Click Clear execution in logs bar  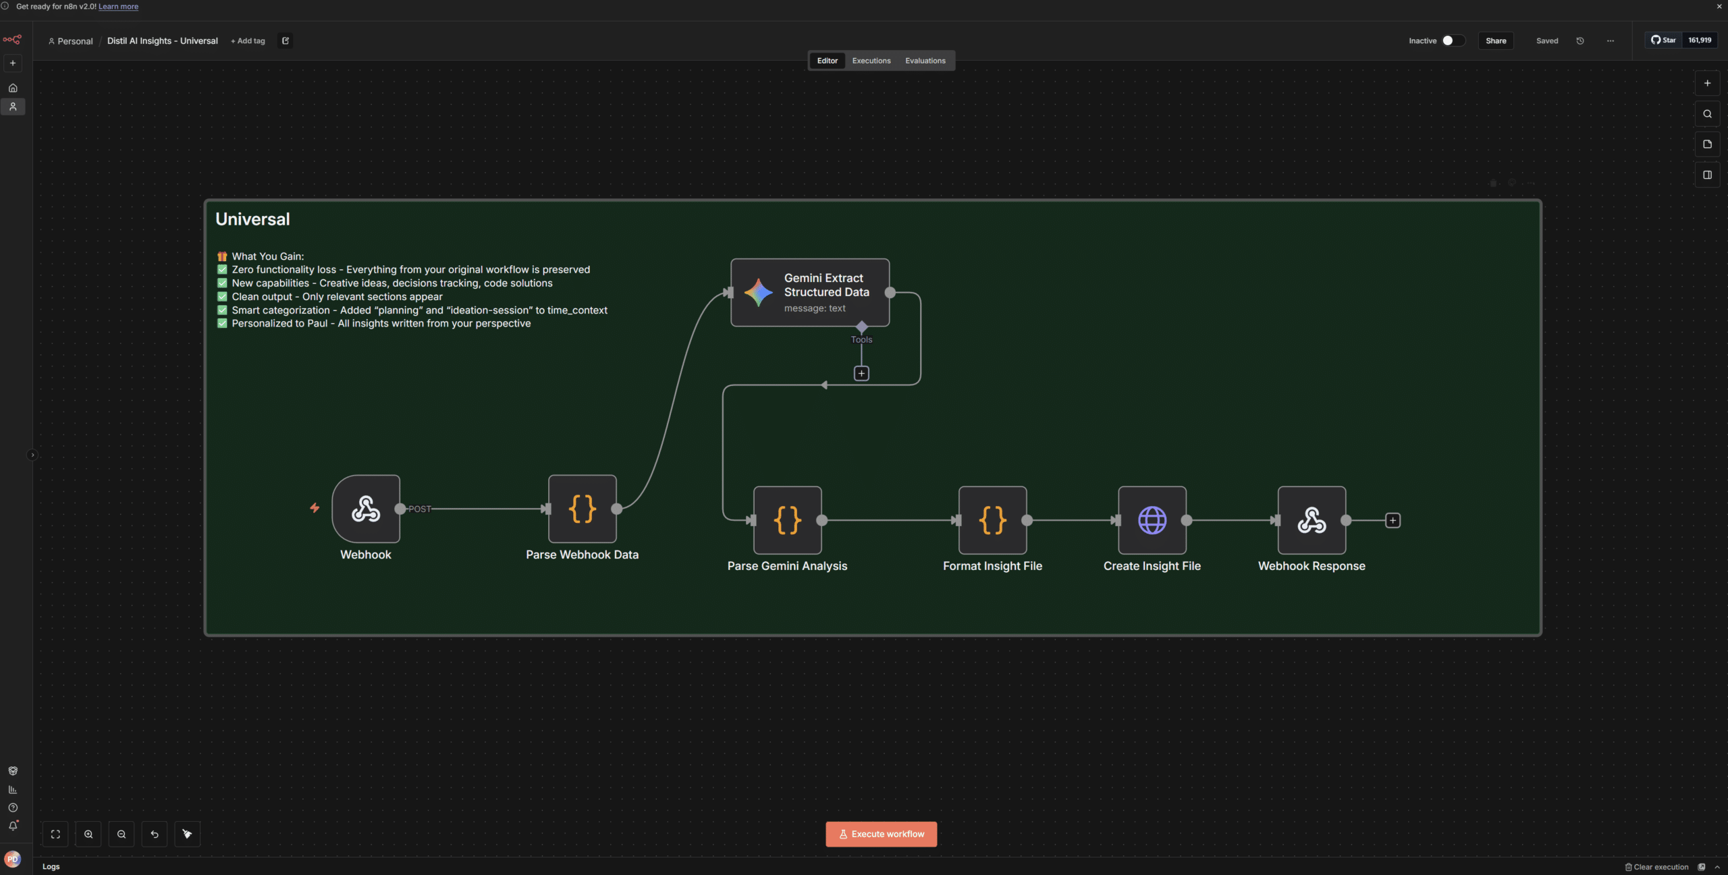coord(1656,868)
